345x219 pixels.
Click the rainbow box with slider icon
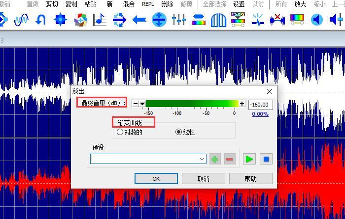(297, 19)
